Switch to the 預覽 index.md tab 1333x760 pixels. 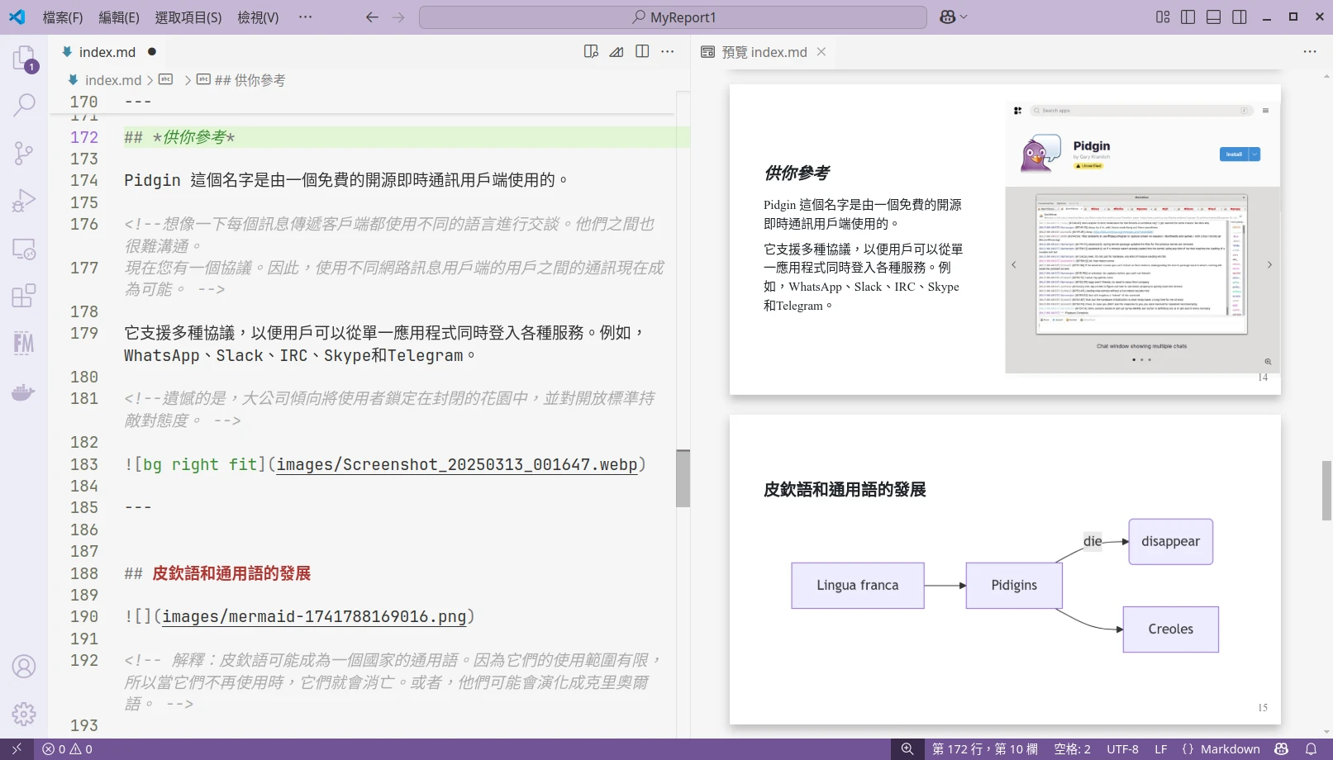tap(764, 52)
